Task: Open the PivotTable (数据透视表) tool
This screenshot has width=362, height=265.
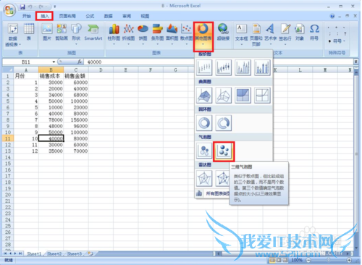Action: pyautogui.click(x=13, y=35)
